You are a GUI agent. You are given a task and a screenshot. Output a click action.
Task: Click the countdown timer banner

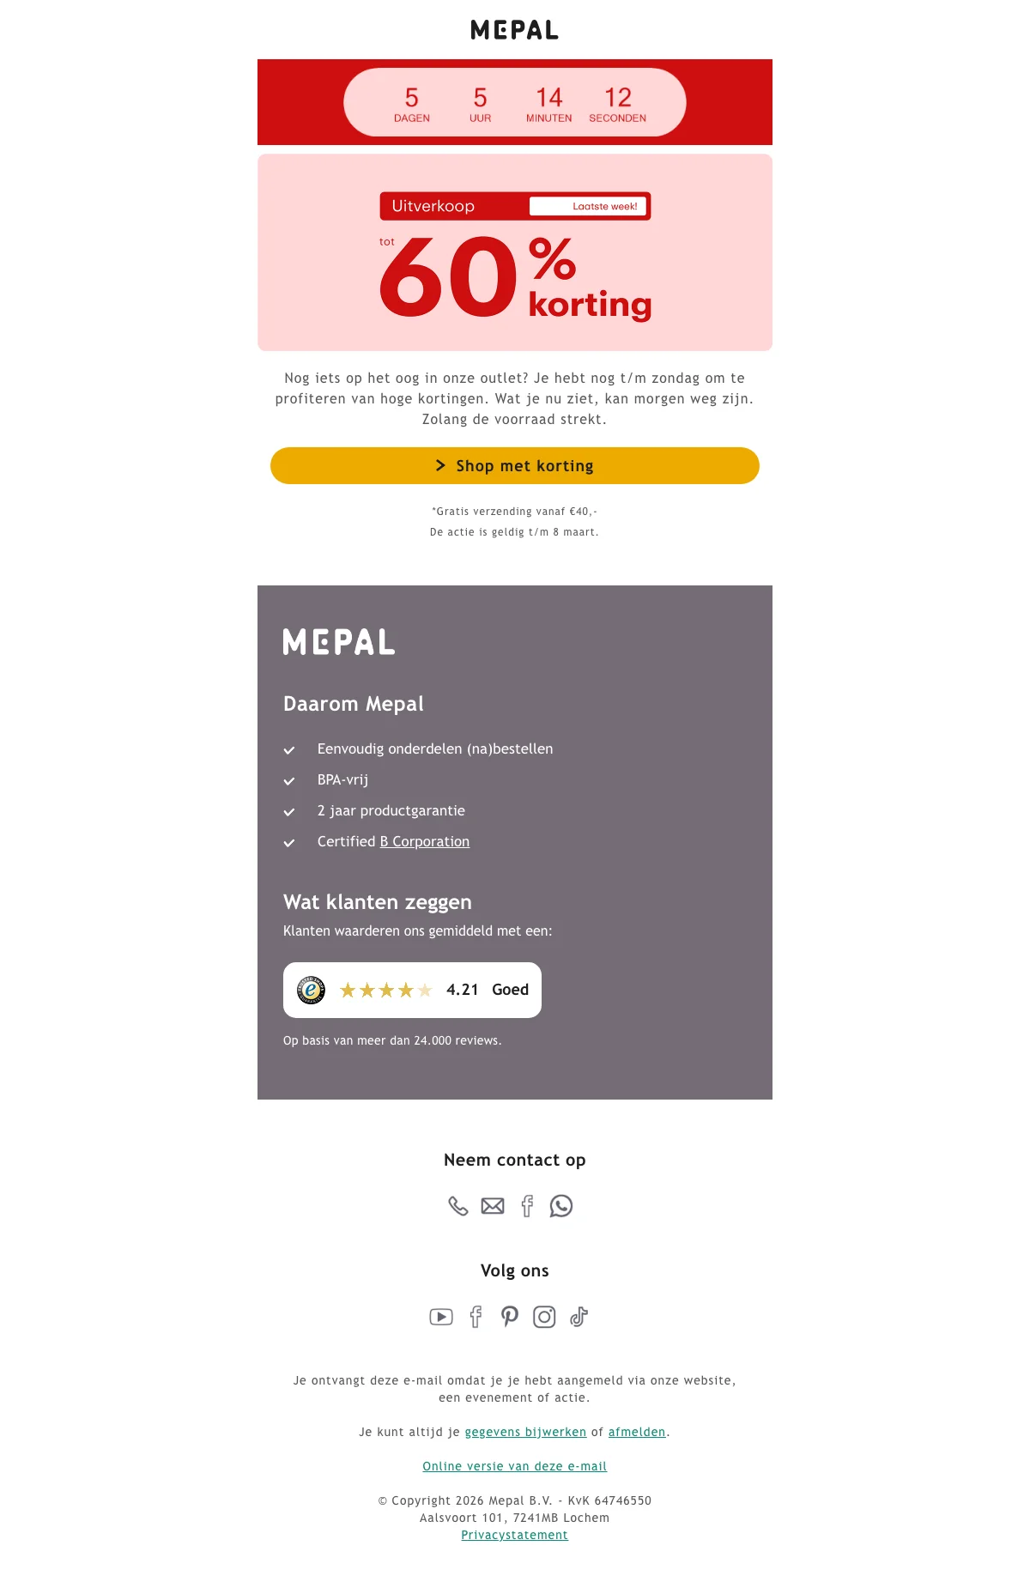(x=515, y=102)
